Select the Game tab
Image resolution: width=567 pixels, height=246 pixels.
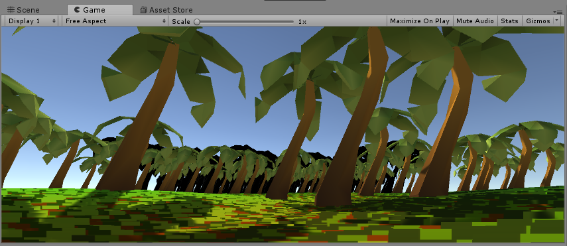pos(99,10)
